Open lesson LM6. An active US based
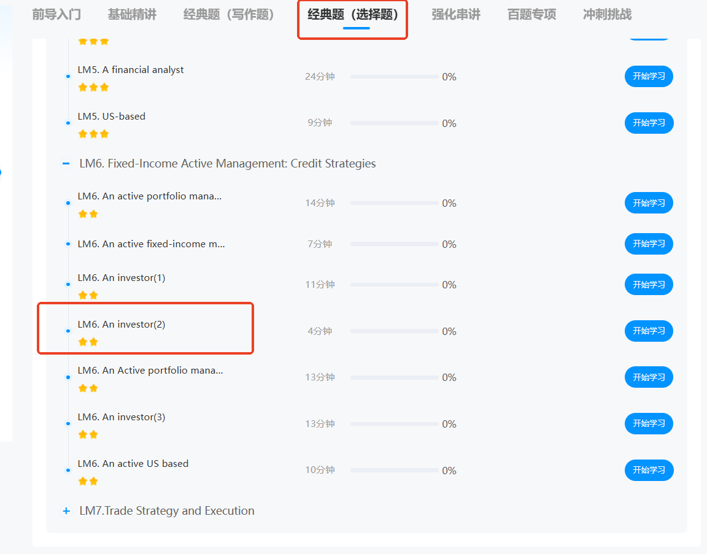707x554 pixels. [133, 463]
